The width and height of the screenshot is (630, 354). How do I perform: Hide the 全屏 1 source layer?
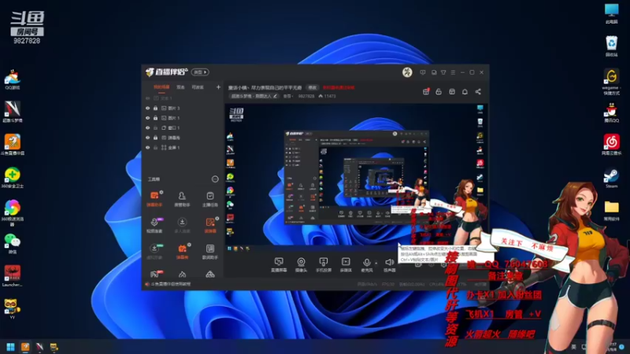(x=147, y=147)
